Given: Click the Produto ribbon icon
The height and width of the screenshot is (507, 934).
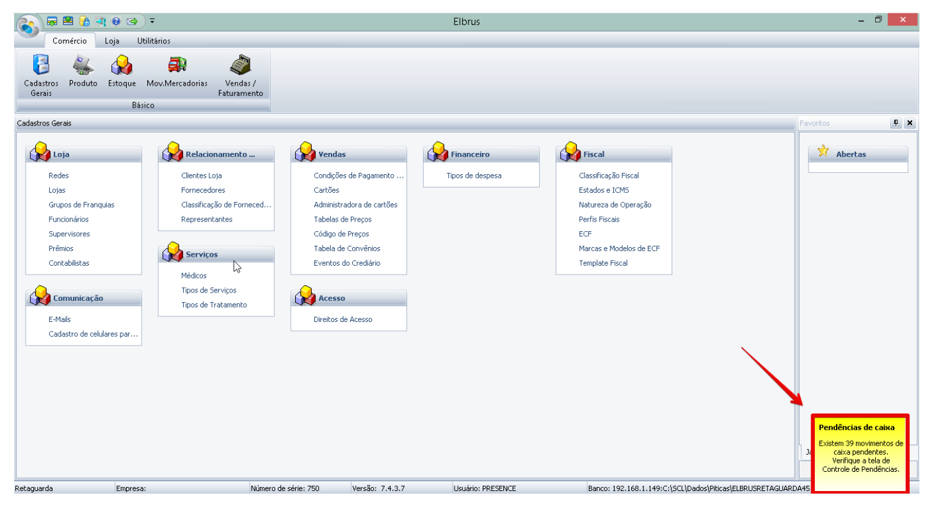Looking at the screenshot, I should [83, 72].
